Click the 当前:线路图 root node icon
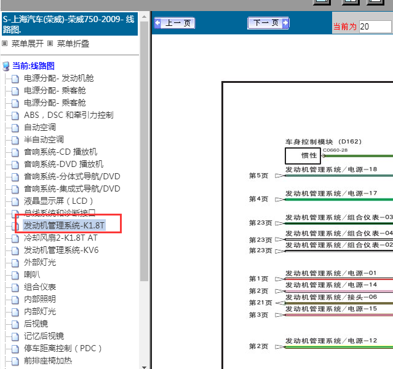 (x=6, y=66)
